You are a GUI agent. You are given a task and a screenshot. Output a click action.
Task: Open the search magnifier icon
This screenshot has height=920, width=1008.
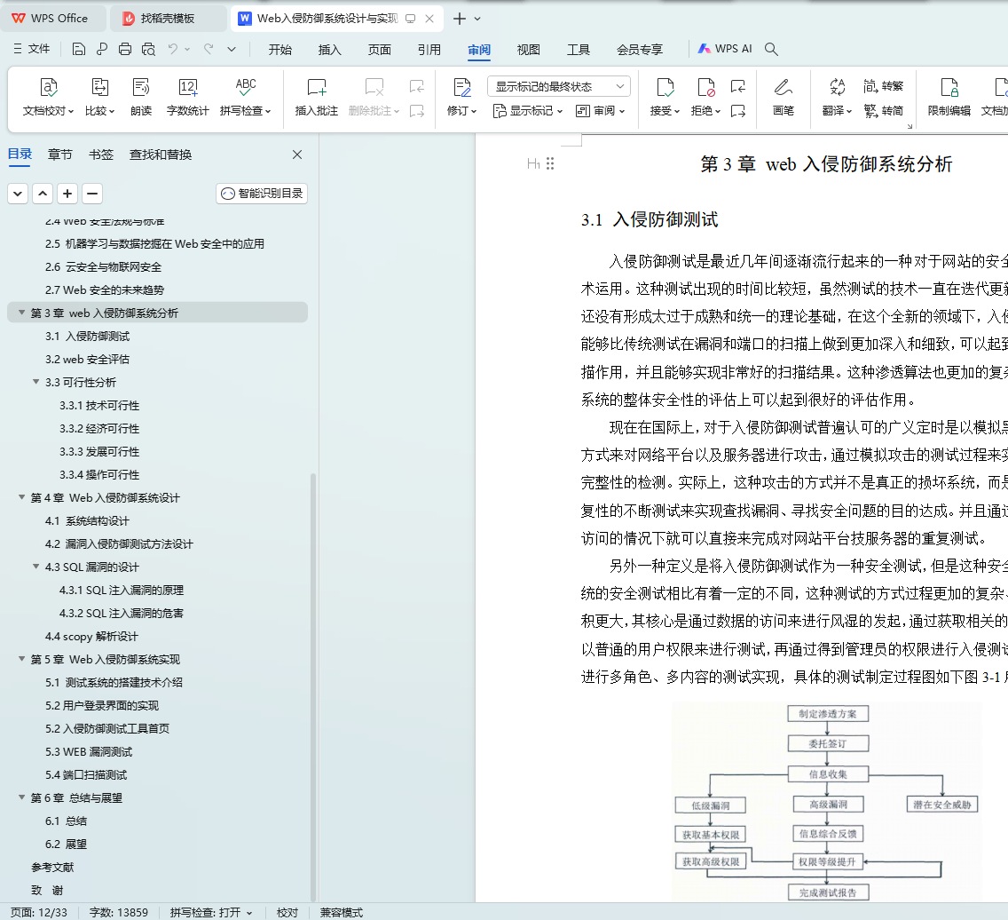tap(771, 49)
